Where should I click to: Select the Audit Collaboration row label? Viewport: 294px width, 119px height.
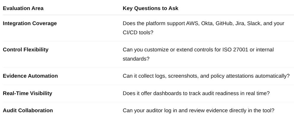tap(28, 110)
